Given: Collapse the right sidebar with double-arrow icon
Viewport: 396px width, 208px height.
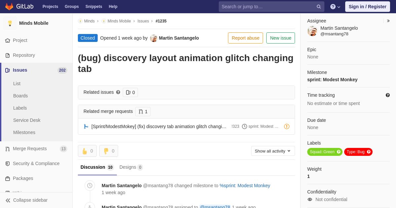Looking at the screenshot, I should 388,21.
